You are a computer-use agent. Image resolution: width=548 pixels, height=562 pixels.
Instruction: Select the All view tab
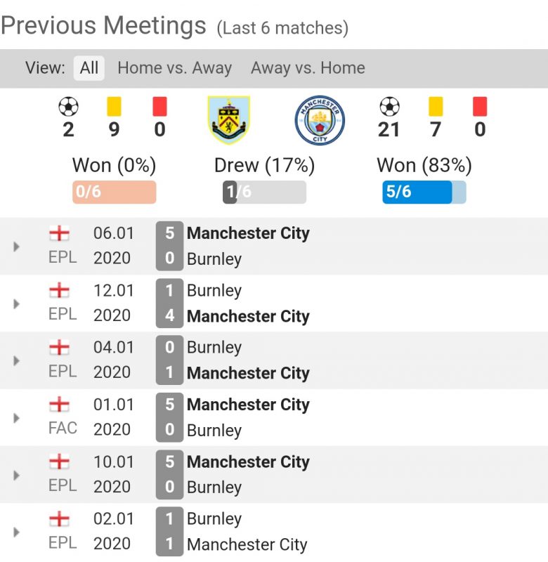(x=89, y=68)
